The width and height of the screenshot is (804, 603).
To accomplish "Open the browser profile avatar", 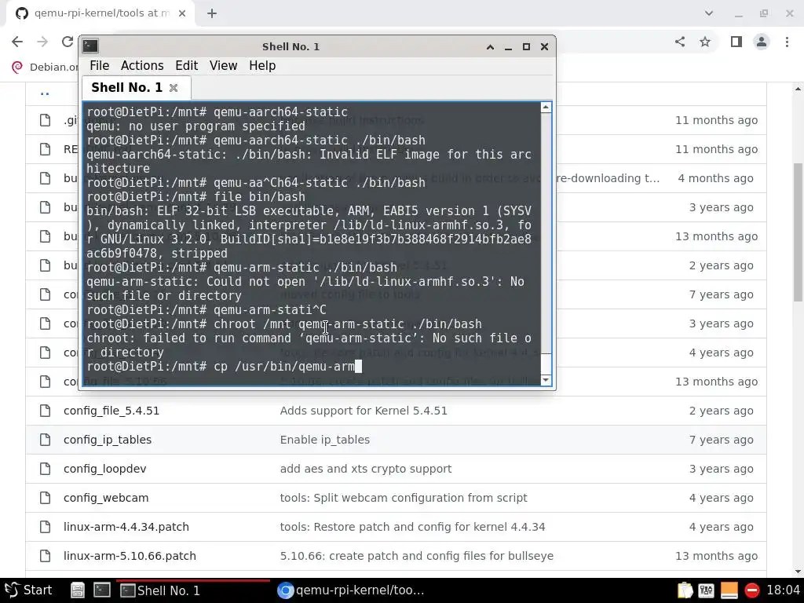I will (x=762, y=42).
